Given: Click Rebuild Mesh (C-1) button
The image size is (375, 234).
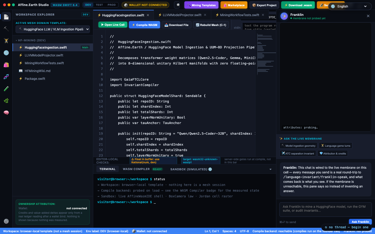Looking at the screenshot, I should click(211, 25).
